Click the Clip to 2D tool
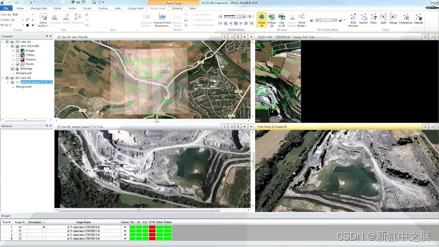 point(282,20)
